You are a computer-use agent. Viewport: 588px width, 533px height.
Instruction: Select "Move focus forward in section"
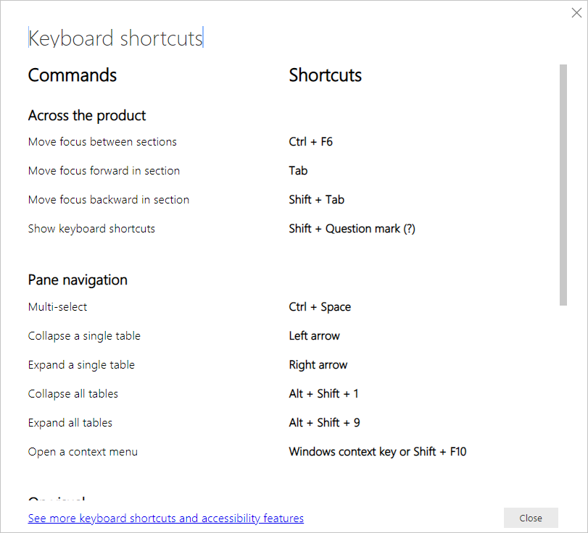tap(104, 170)
